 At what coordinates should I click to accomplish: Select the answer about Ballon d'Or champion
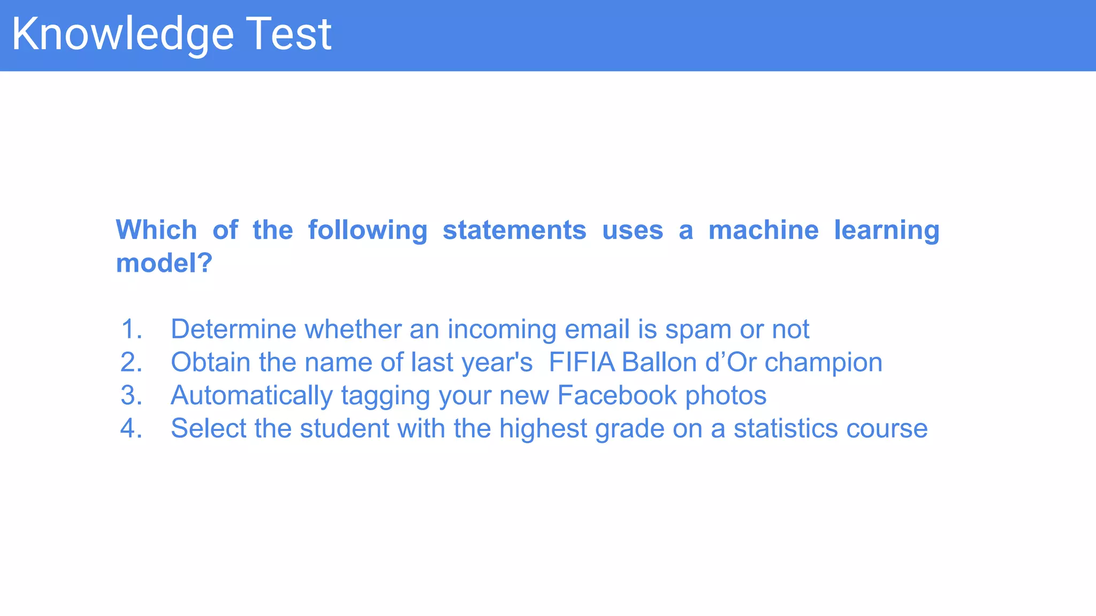526,362
